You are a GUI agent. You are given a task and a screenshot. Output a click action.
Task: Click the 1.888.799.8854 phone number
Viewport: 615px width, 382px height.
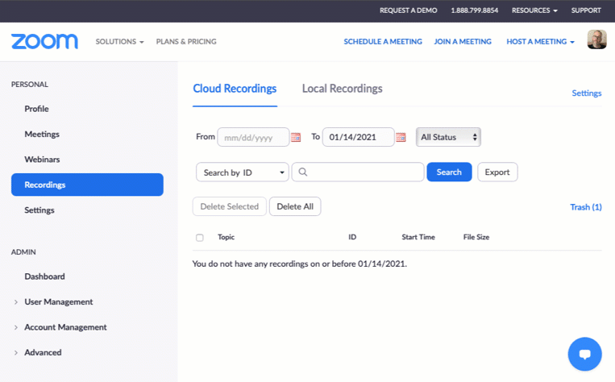(x=474, y=10)
